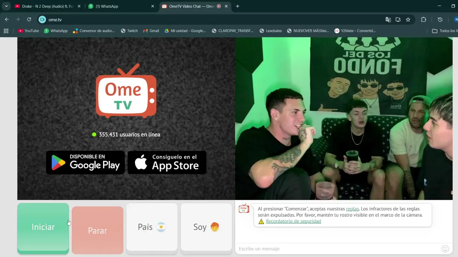
Task: Click the App Store badge
Action: tap(167, 162)
